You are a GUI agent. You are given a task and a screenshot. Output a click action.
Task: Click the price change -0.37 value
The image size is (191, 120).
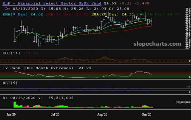126,3
